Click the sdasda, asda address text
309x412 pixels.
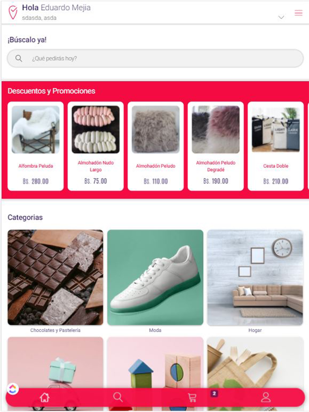pyautogui.click(x=39, y=18)
